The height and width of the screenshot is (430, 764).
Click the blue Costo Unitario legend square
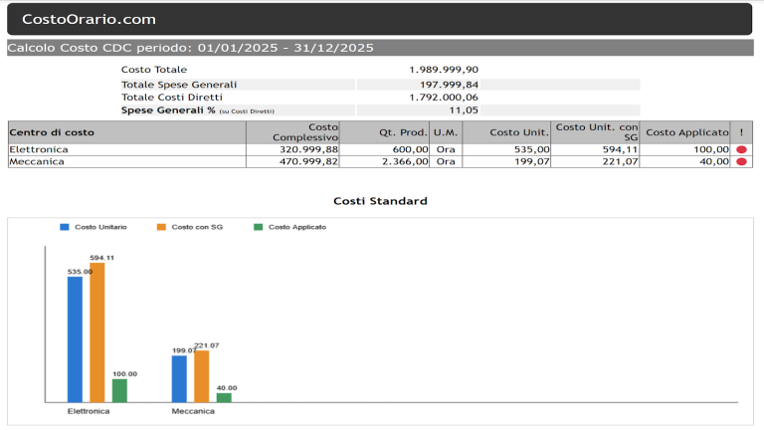65,227
